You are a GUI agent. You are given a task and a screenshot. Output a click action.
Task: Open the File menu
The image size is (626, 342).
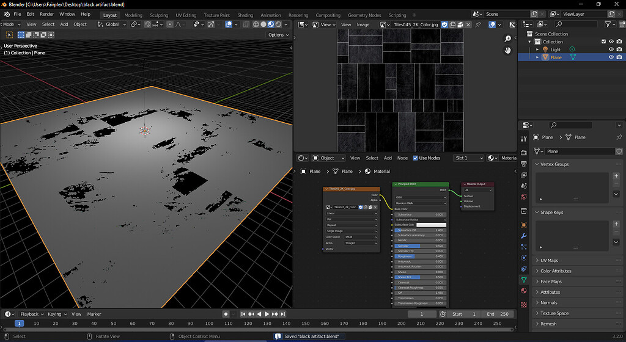17,14
